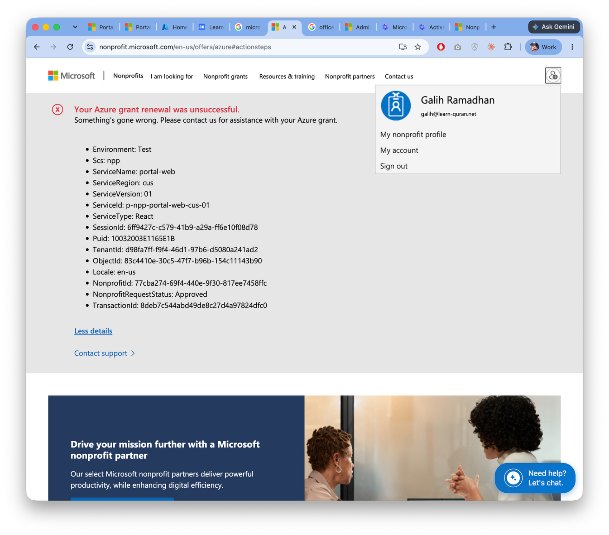This screenshot has width=609, height=535.
Task: Open a new browser tab
Action: [x=494, y=27]
